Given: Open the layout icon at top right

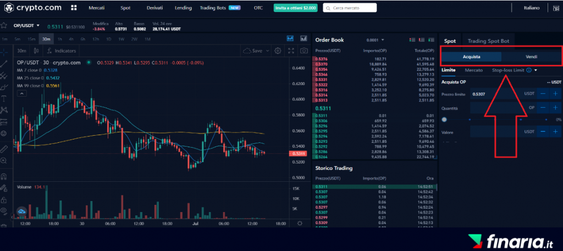Looking at the screenshot, I should click(x=556, y=8).
